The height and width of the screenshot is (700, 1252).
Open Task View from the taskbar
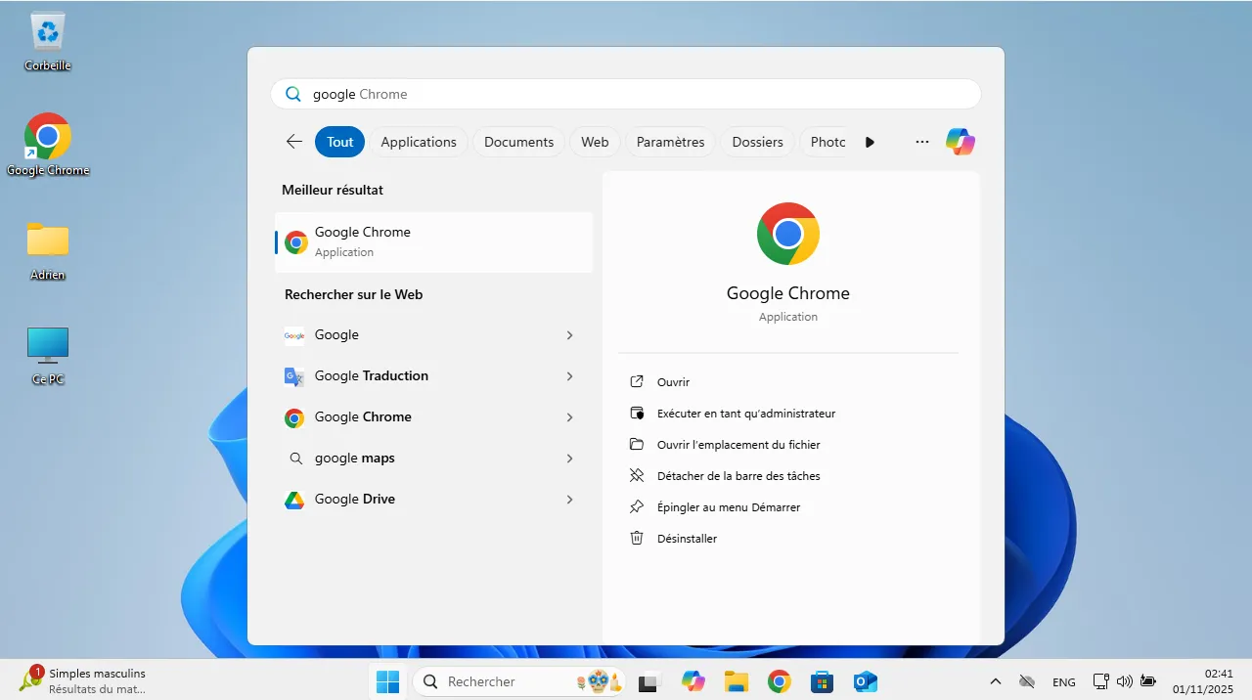[x=648, y=681]
